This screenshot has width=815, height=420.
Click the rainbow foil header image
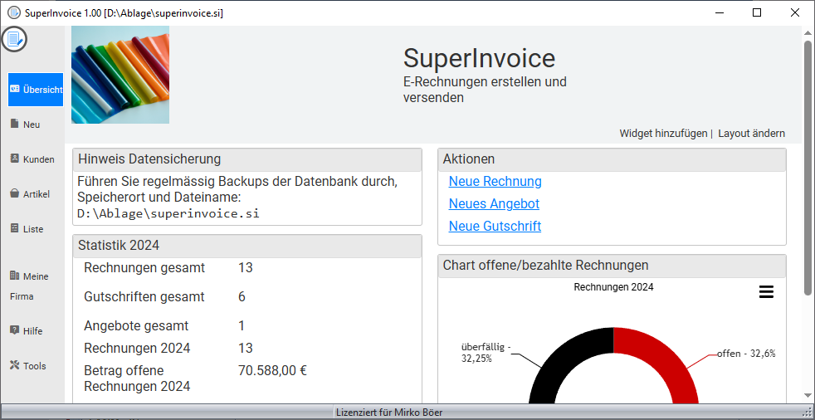click(120, 75)
